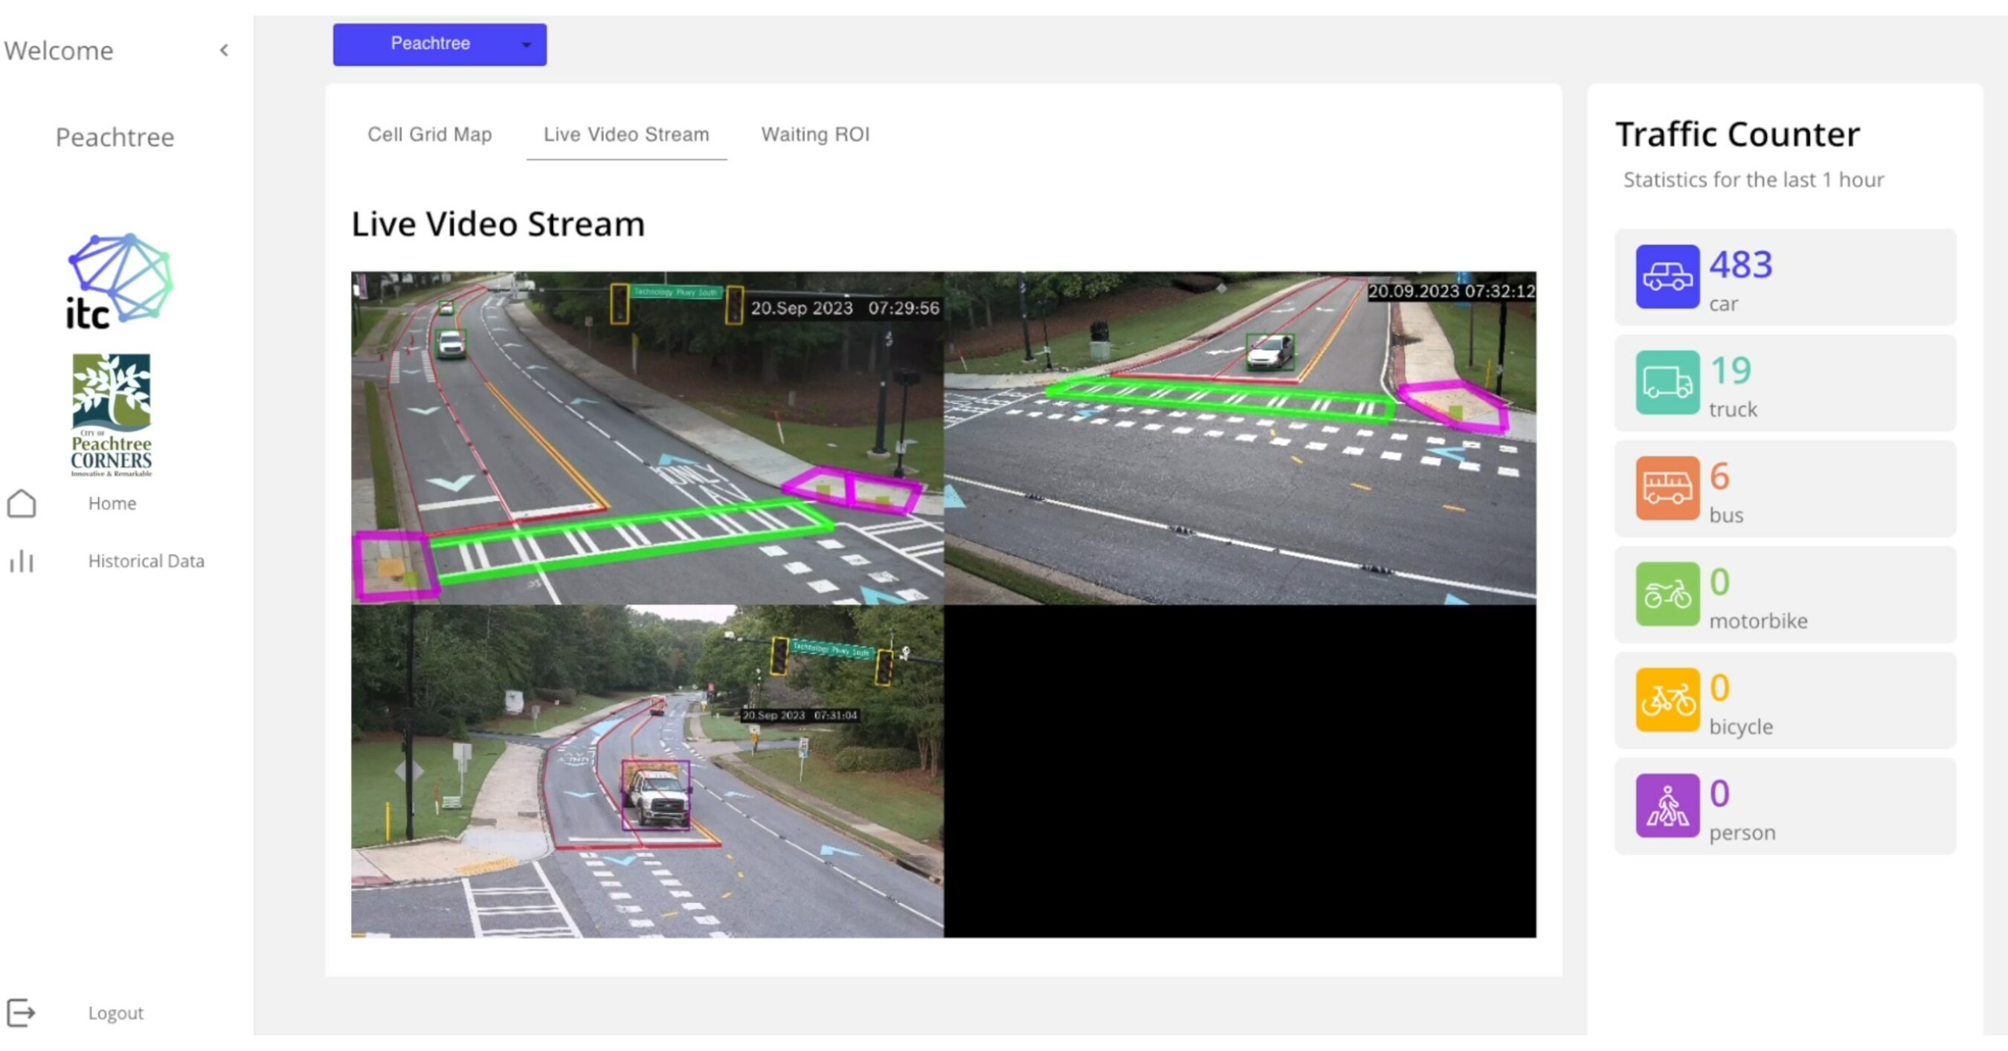Select the green motorbike counter icon
The width and height of the screenshot is (2008, 1051).
point(1667,595)
